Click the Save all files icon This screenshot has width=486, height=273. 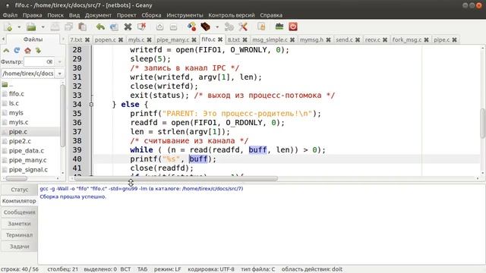click(x=68, y=27)
